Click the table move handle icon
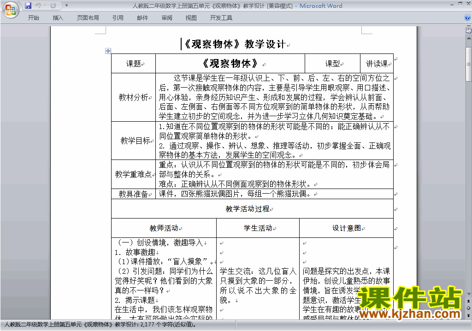Viewport: 472px width, 331px height. pos(108,51)
